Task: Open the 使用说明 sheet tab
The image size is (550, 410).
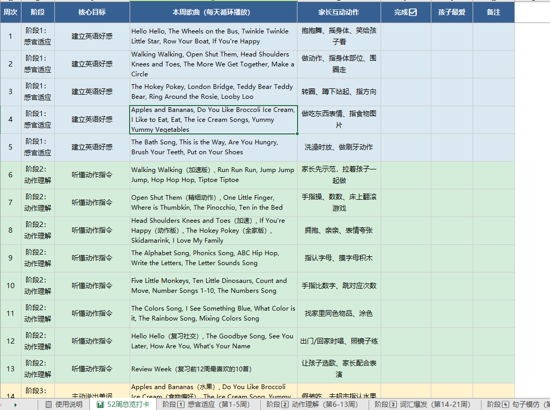Action: [x=64, y=404]
